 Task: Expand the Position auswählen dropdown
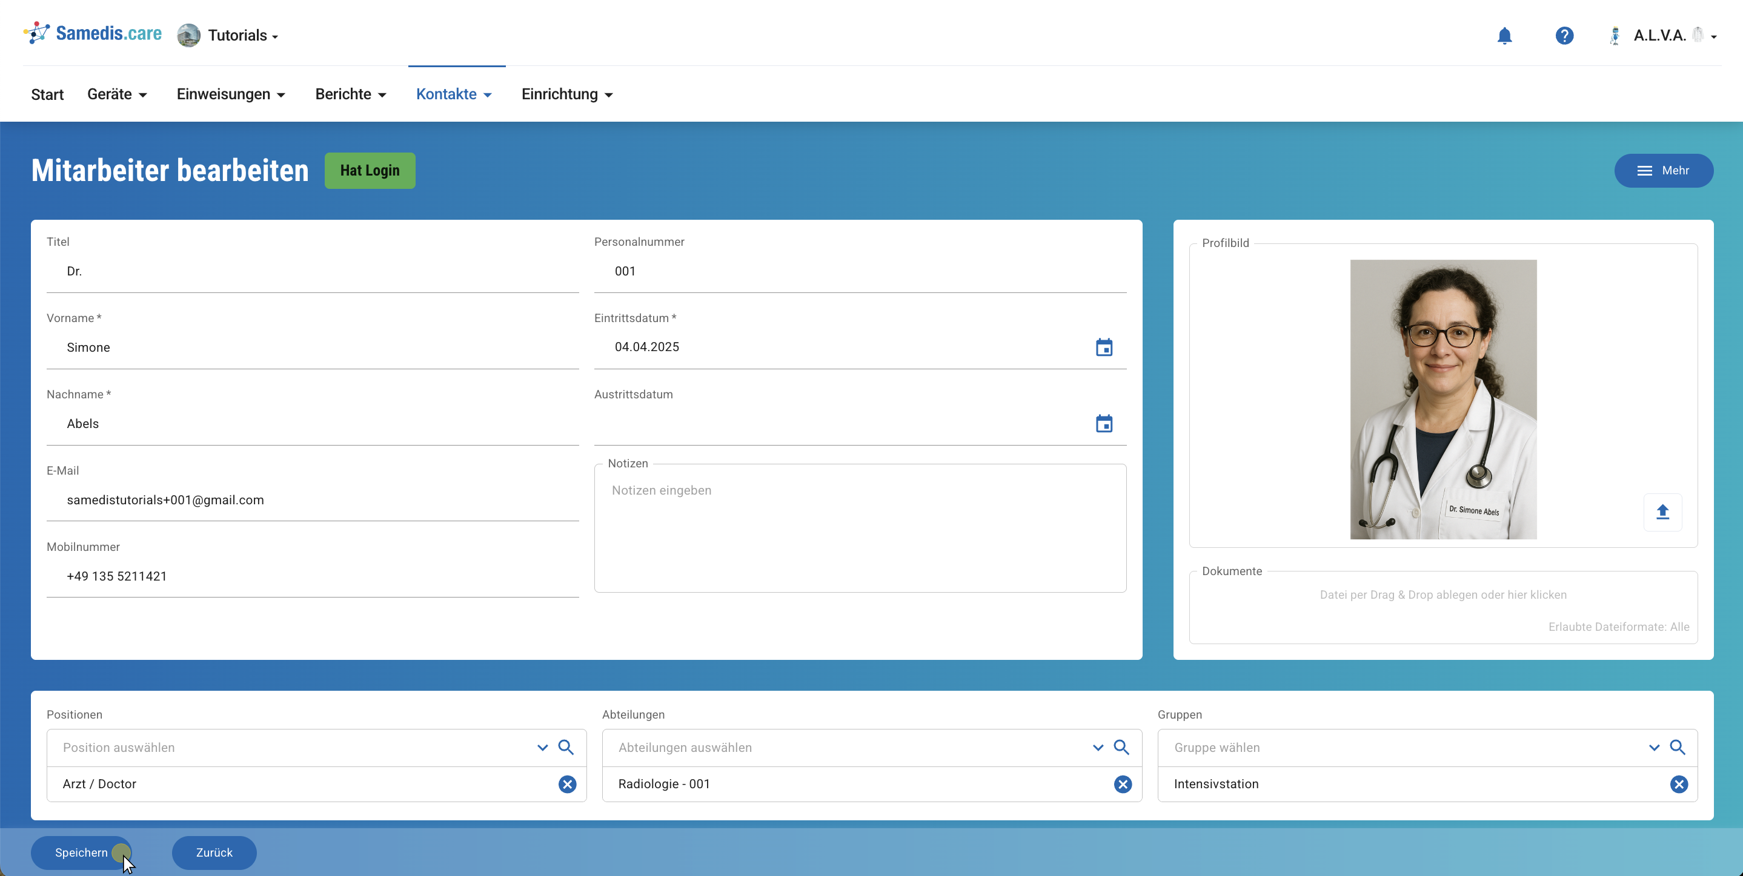tap(542, 748)
